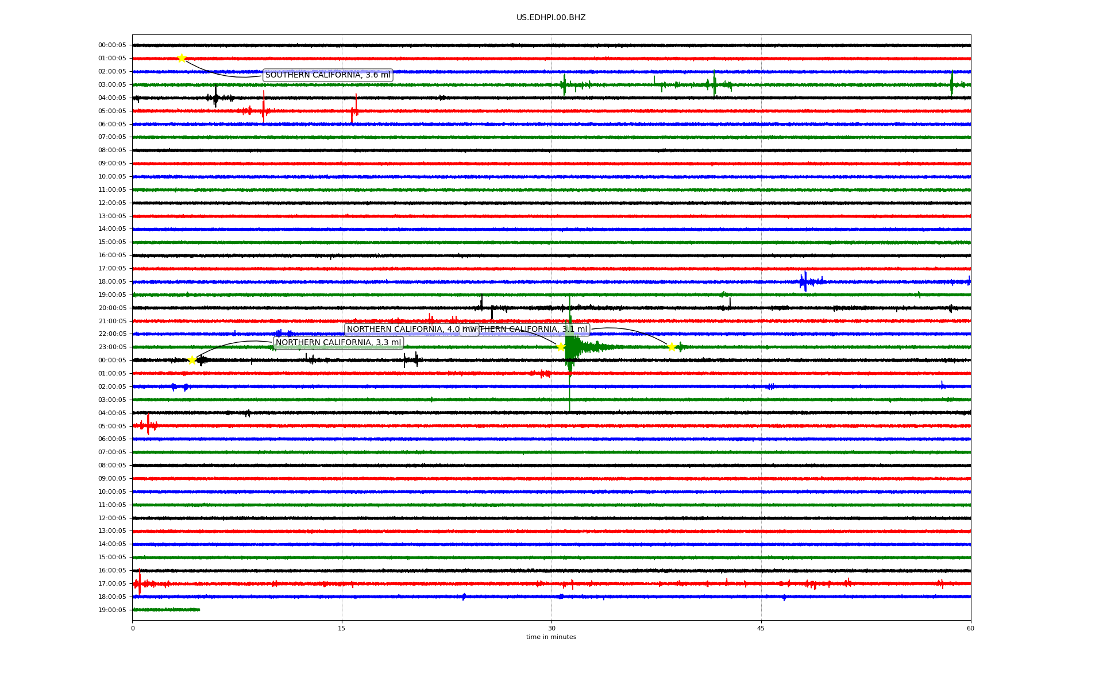Click the 30 minute x-axis tick label

551,628
